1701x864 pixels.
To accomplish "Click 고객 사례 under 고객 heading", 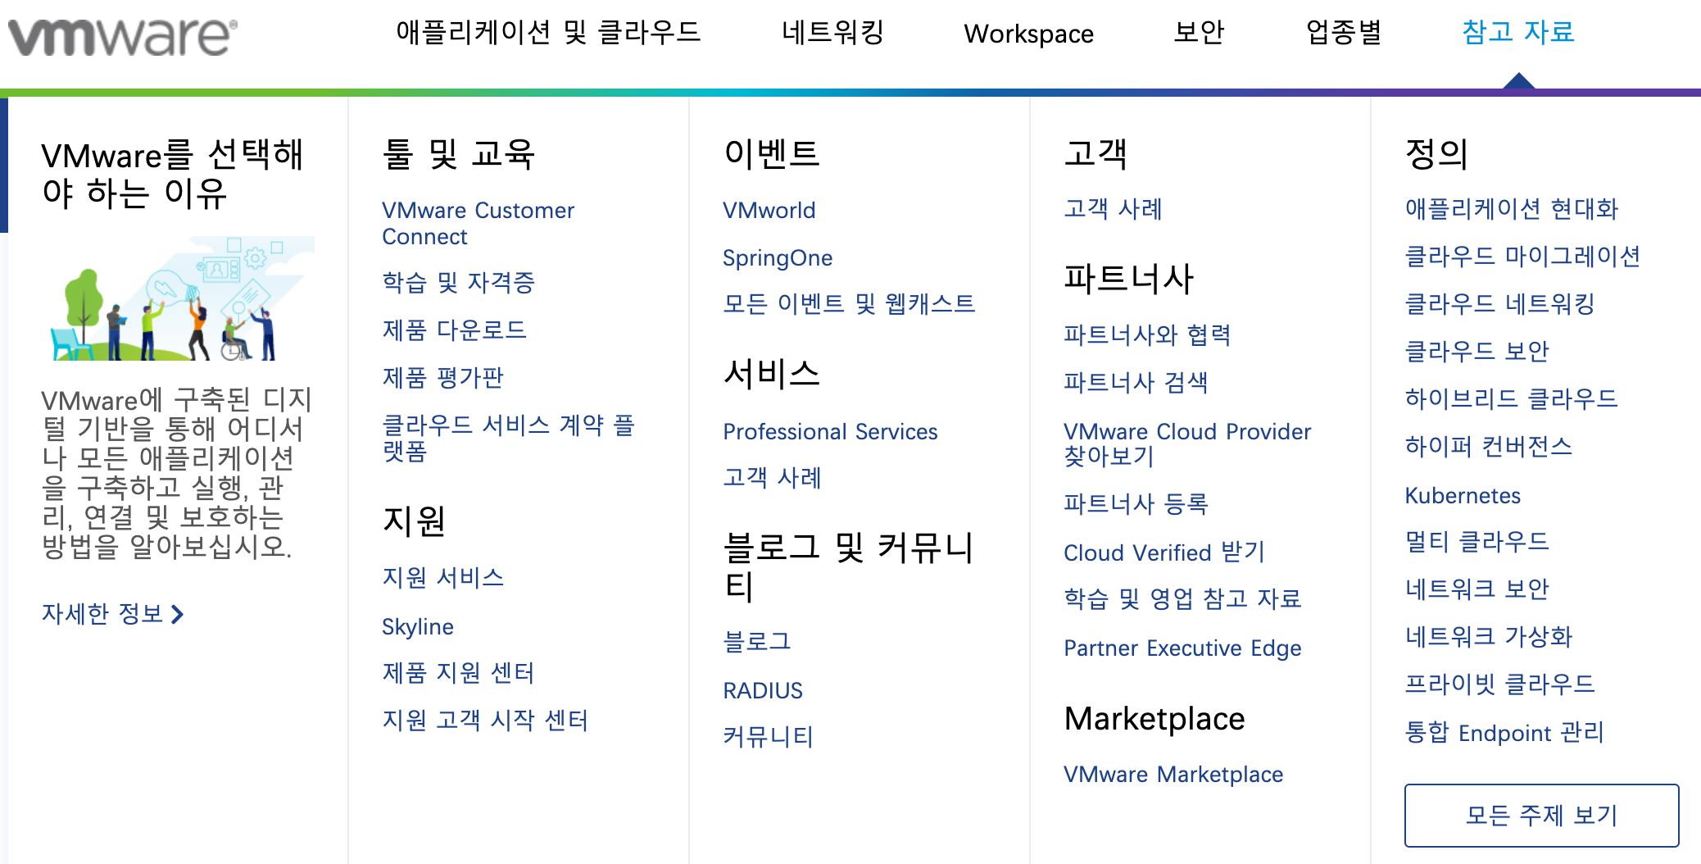I will pyautogui.click(x=1113, y=209).
